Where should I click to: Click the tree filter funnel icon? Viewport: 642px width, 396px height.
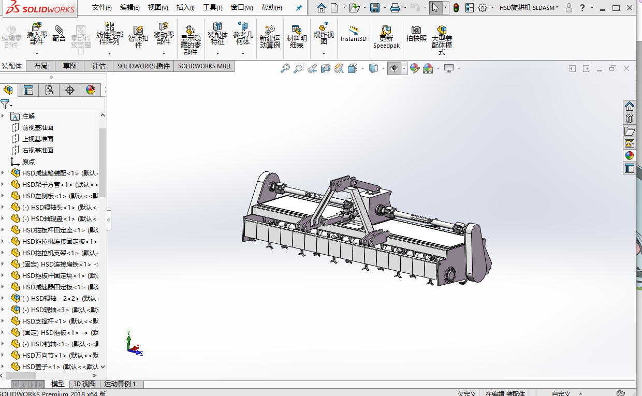click(x=5, y=104)
